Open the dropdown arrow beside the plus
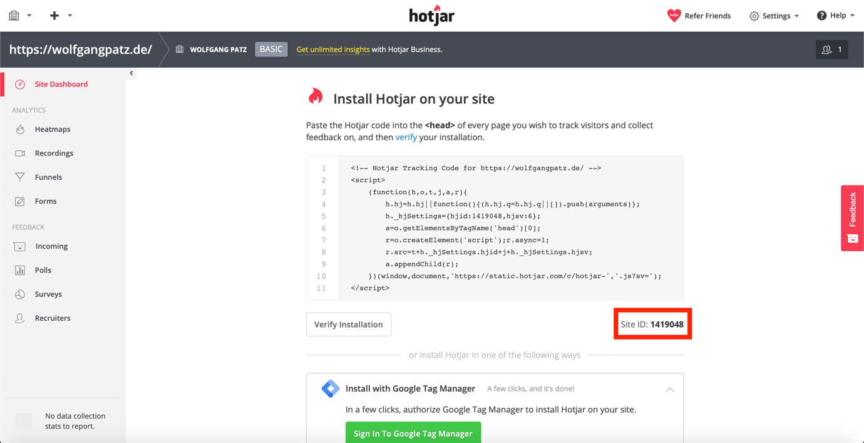Screen dimensions: 864x443 69,16
